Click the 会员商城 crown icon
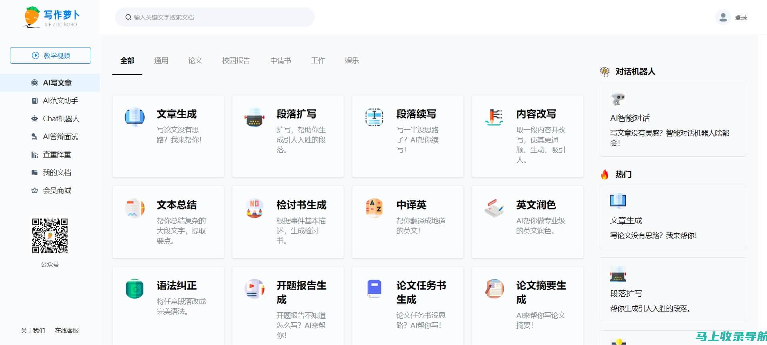 (34, 190)
